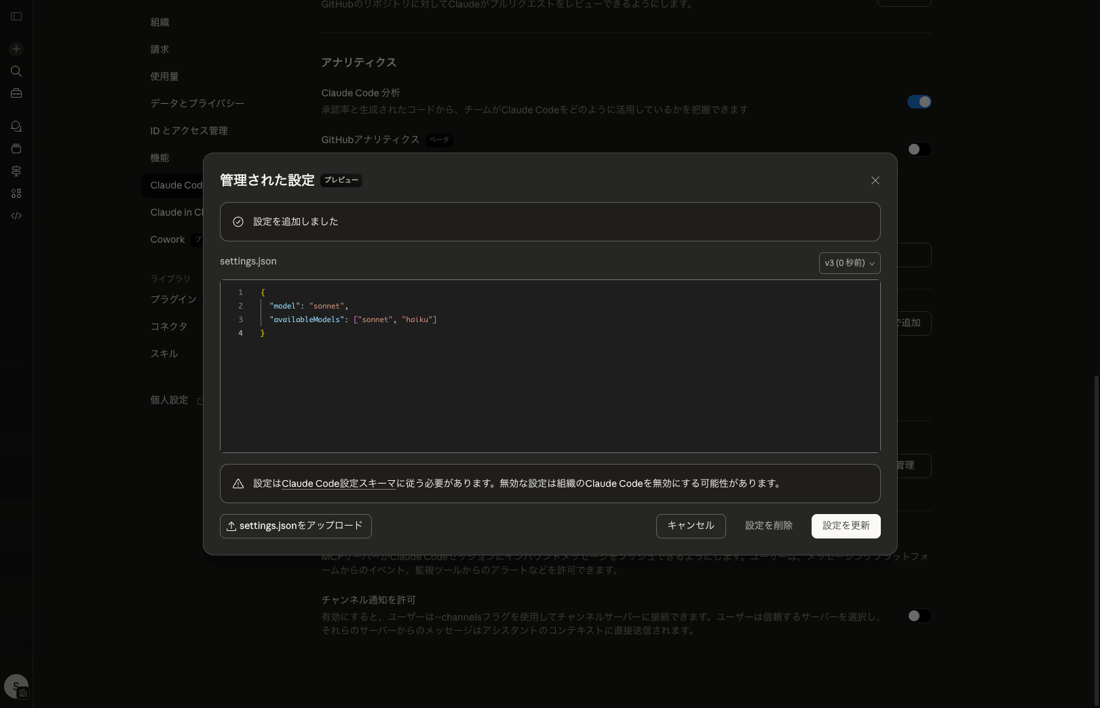Open the code icon at sidebar bottom
Image resolution: width=1100 pixels, height=708 pixels.
coord(16,215)
